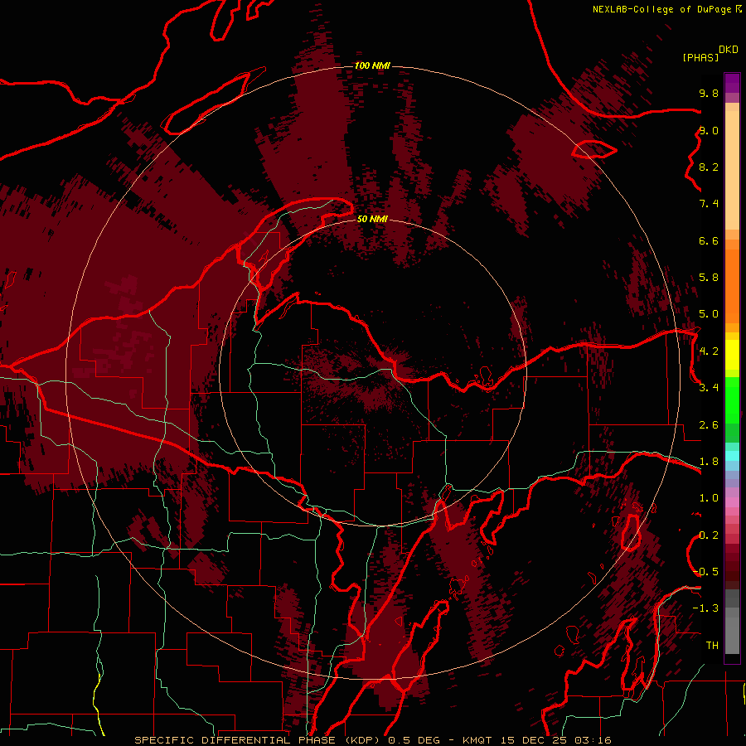This screenshot has height=746, width=746.
Task: Click the 1.0 value on color scale
Action: (709, 498)
